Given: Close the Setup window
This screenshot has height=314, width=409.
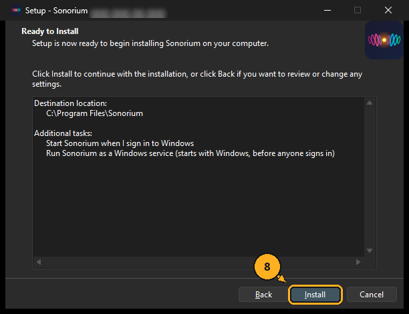Looking at the screenshot, I should [388, 11].
